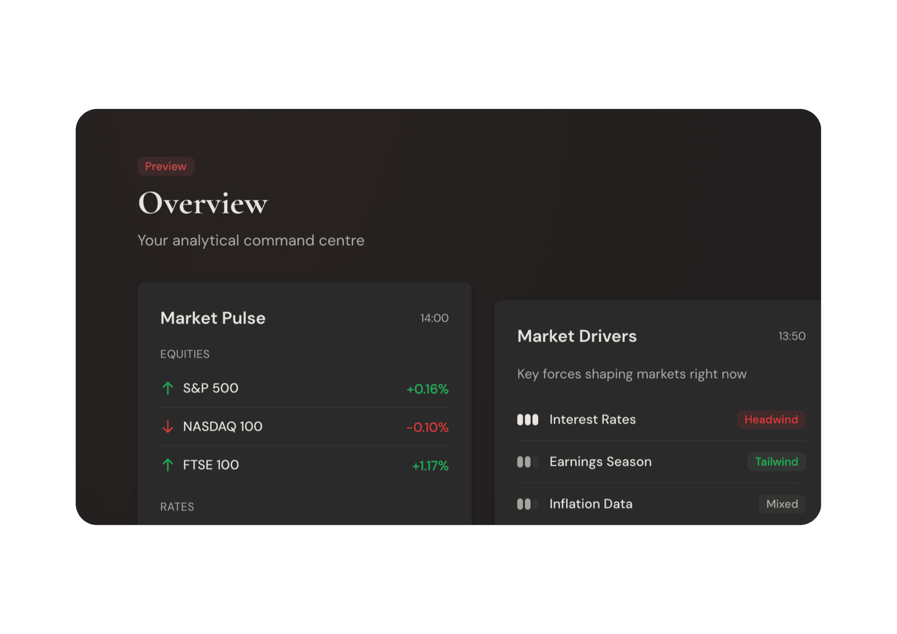897x634 pixels.
Task: Click the 14:00 timestamp on Market Pulse
Action: pos(434,318)
